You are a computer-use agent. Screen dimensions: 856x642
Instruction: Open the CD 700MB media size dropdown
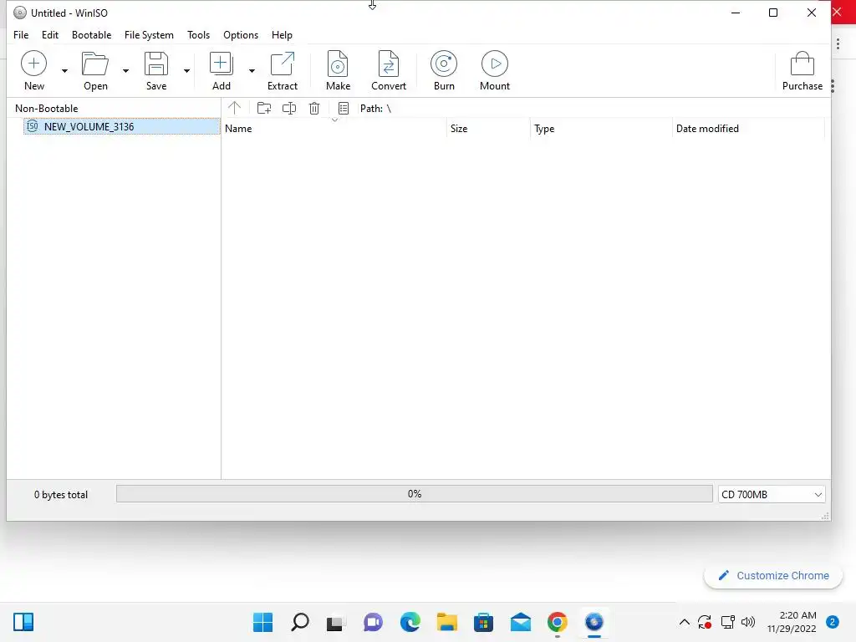(x=772, y=495)
